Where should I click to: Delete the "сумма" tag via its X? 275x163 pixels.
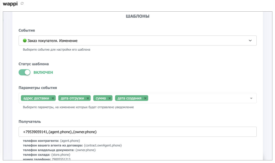[110, 98]
